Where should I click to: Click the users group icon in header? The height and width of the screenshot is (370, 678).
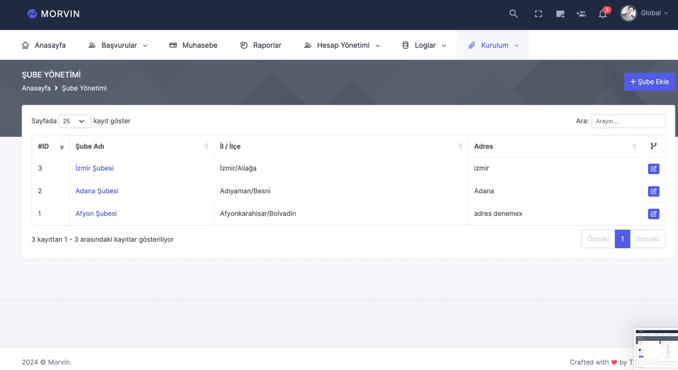581,14
